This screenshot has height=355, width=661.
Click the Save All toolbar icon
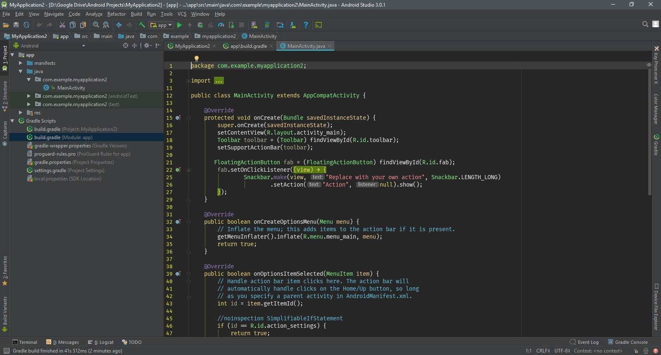click(16, 25)
